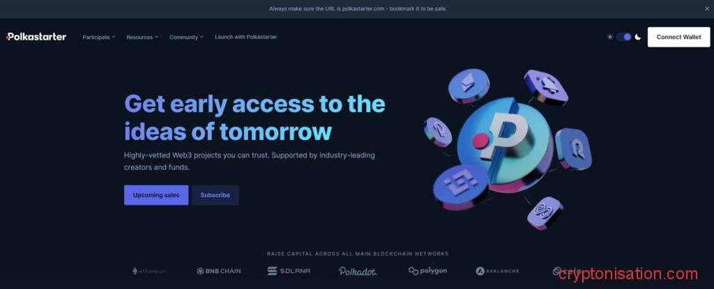Dismiss the URL safety banner

(707, 8)
